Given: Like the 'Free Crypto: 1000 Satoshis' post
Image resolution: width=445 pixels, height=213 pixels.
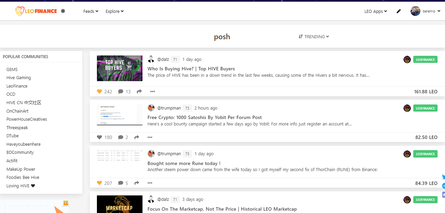Looking at the screenshot, I should [x=99, y=137].
